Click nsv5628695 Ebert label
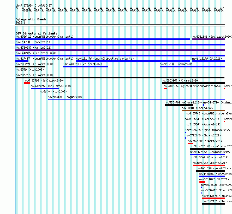Image resolution: width=232 pixels, height=214 pixels. coord(216,185)
